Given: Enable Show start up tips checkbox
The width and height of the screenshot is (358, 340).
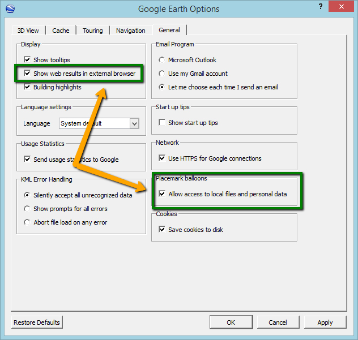Looking at the screenshot, I should (x=162, y=123).
